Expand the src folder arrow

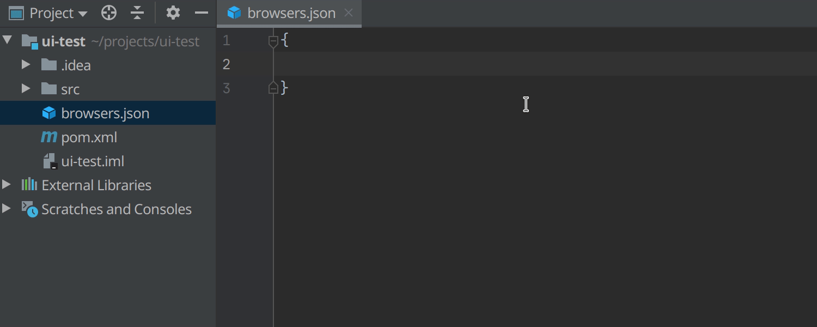pyautogui.click(x=26, y=88)
